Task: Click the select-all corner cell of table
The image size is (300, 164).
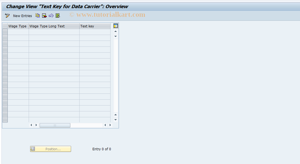Action: (x=5, y=26)
